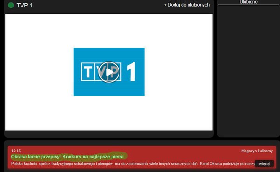The width and height of the screenshot is (280, 172).
Task: Select the TVP 1 channel title
Action: [x=24, y=5]
